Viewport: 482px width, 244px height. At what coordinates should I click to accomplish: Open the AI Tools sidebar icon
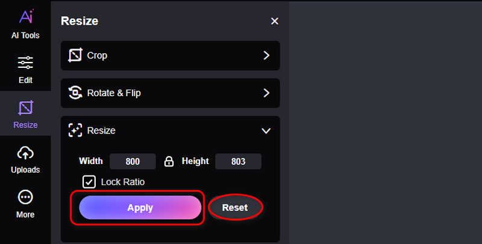click(26, 16)
